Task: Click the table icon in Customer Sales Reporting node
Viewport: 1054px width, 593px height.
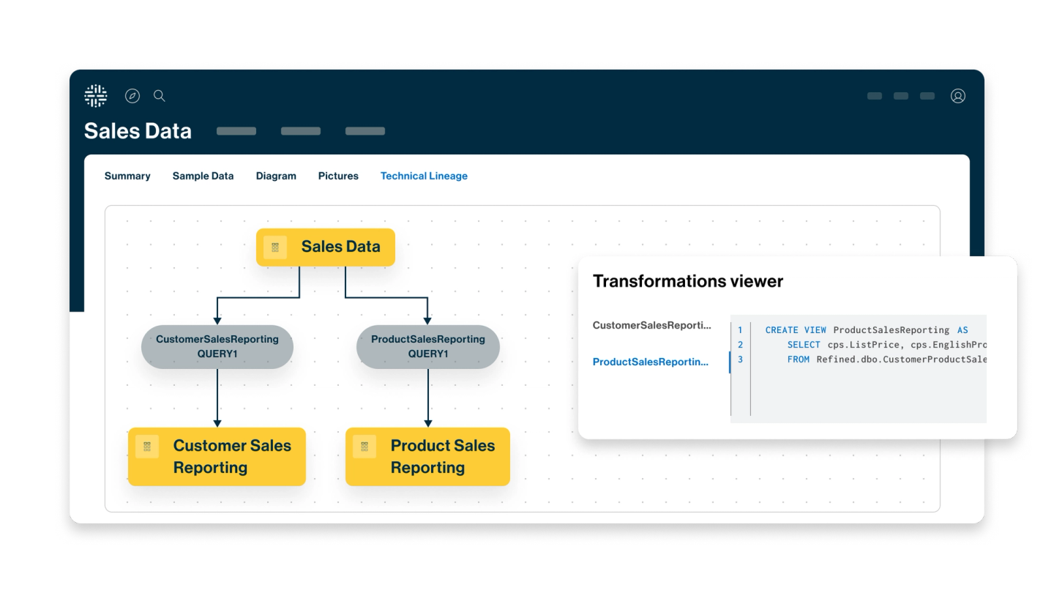Action: [147, 447]
